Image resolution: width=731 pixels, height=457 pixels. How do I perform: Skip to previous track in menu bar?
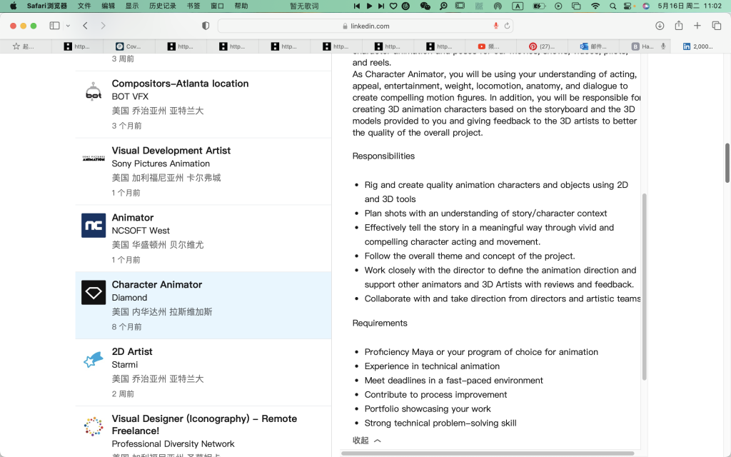click(x=357, y=6)
